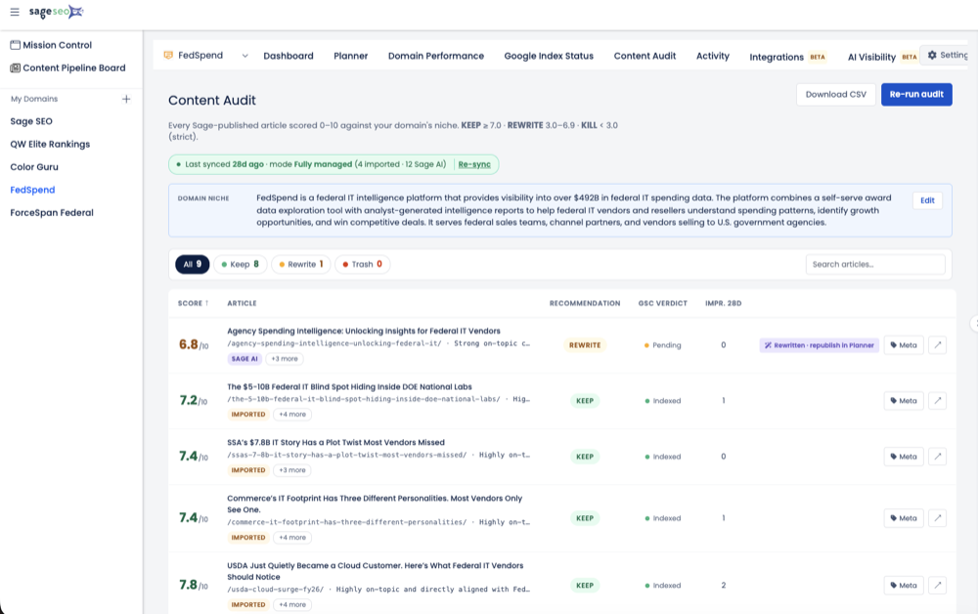The height and width of the screenshot is (614, 978).
Task: Click Rewritten republish in Planner badge
Action: point(819,345)
